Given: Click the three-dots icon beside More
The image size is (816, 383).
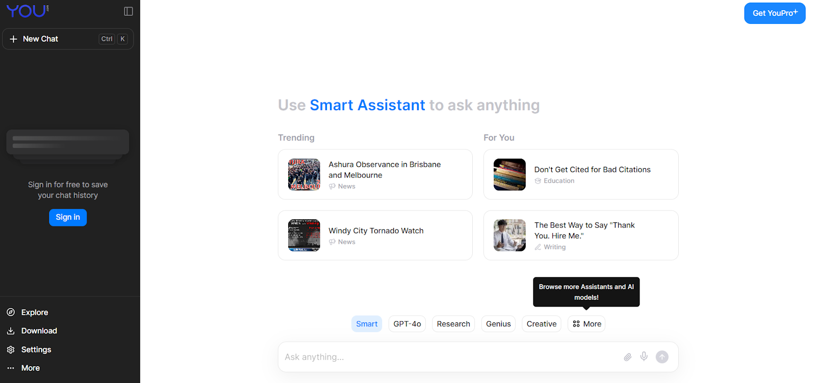Looking at the screenshot, I should pos(11,368).
